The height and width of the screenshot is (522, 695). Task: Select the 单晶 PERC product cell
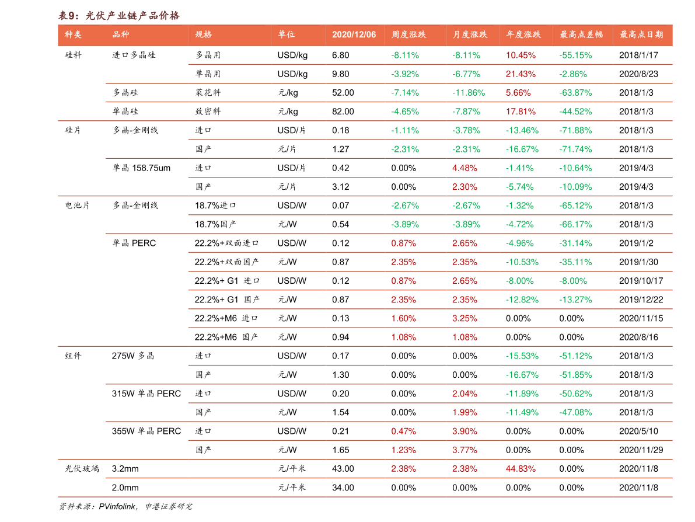pyautogui.click(x=134, y=243)
